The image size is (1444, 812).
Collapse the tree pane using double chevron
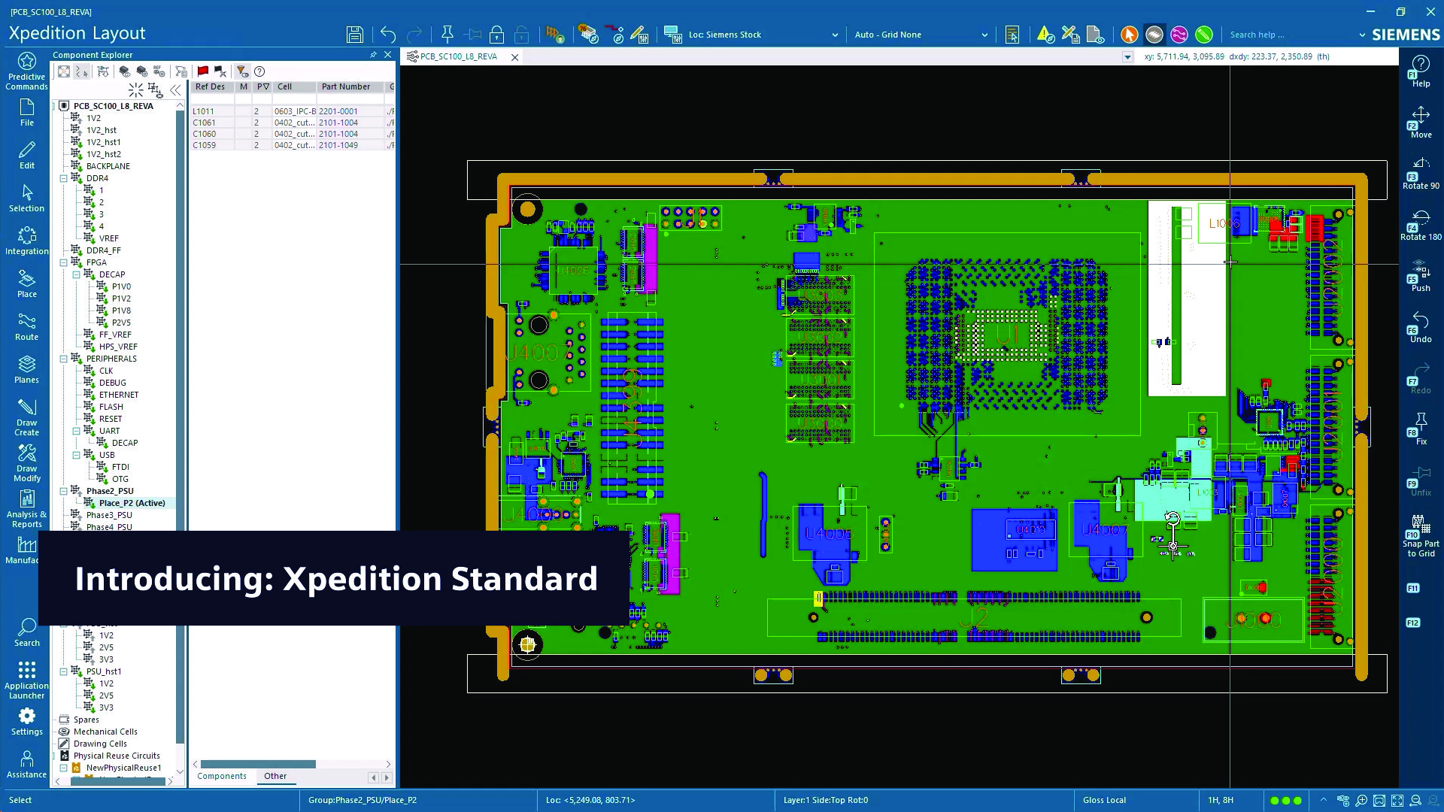[175, 90]
